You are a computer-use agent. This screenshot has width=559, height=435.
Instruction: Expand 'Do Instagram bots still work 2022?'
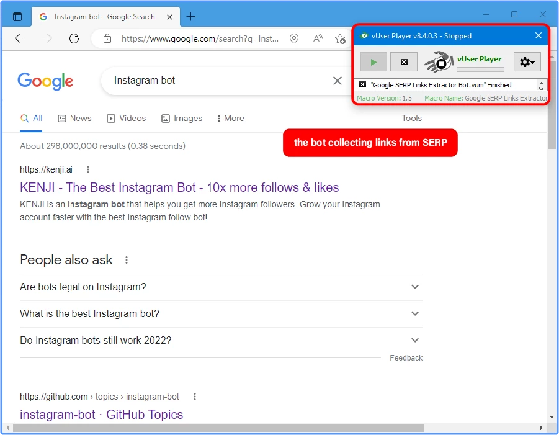tap(221, 341)
